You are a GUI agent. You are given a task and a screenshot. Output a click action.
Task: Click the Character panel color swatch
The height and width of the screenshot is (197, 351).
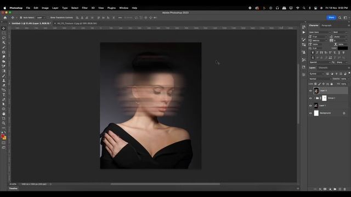pyautogui.click(x=343, y=48)
